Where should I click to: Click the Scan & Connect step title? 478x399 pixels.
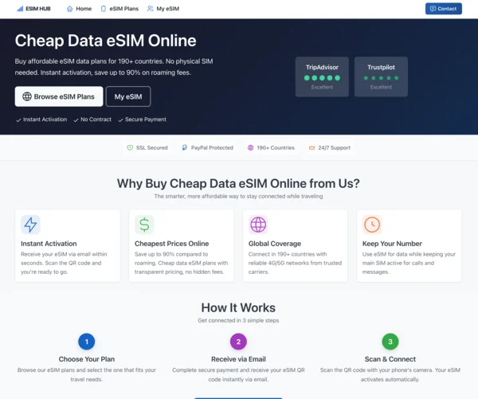(390, 359)
